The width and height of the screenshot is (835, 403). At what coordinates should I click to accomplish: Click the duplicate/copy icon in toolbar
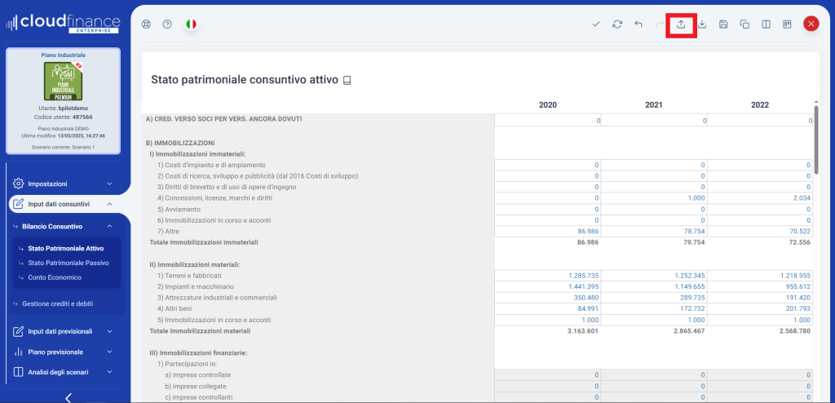point(745,24)
